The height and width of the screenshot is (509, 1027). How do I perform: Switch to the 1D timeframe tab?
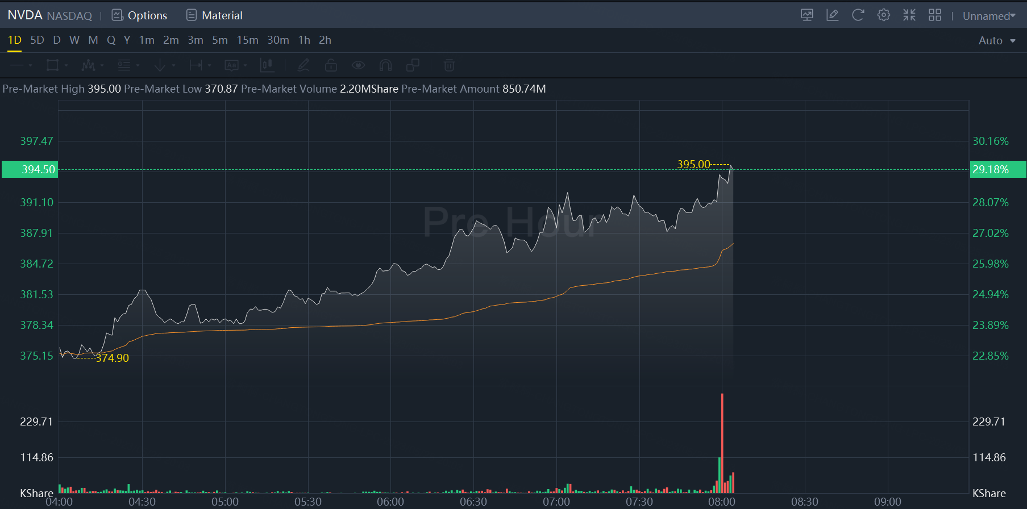click(14, 40)
